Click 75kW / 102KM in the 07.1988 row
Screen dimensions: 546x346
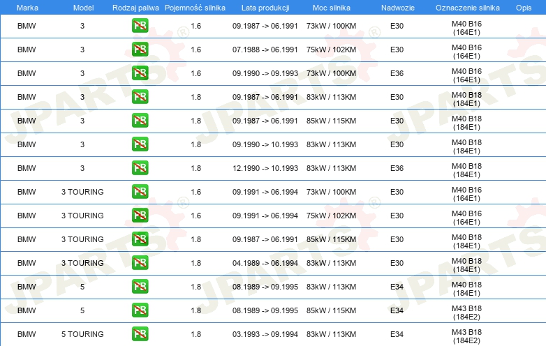331,50
